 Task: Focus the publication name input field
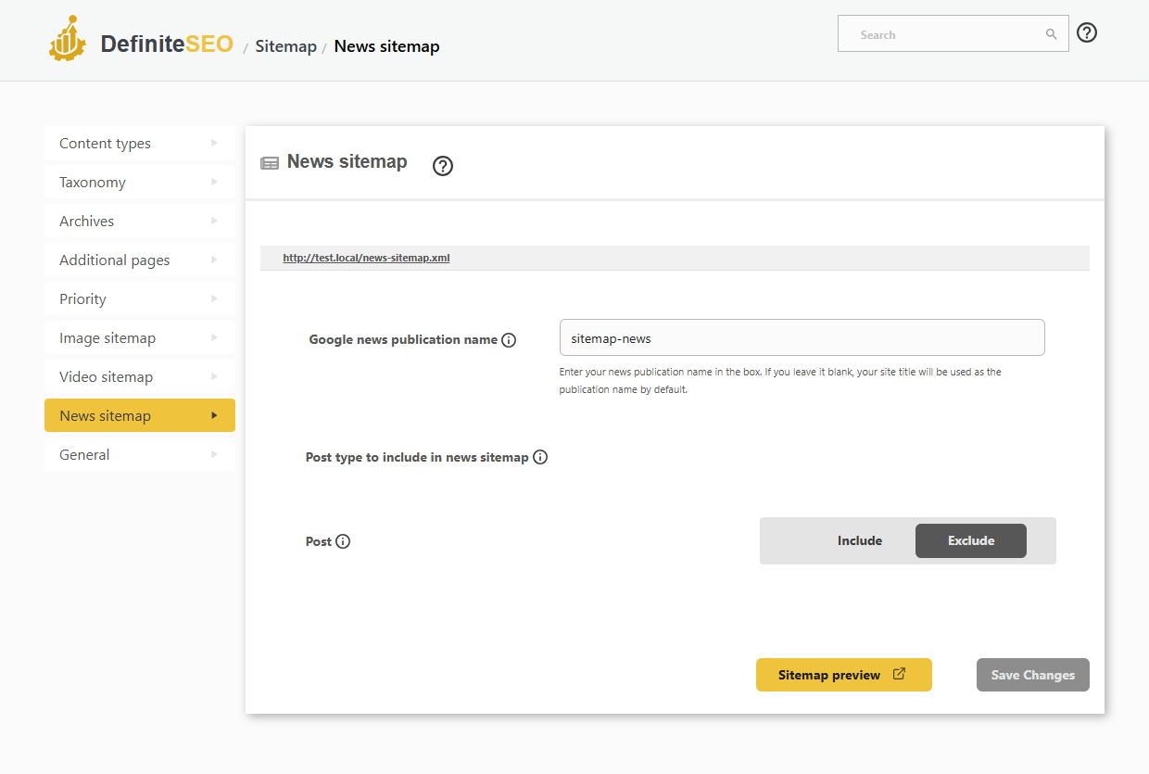[x=802, y=337]
